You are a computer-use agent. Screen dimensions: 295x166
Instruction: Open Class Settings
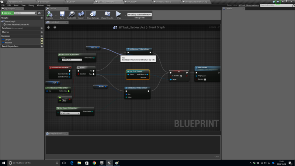click(x=93, y=15)
